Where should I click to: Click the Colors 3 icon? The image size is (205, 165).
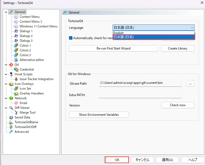coord(16,55)
